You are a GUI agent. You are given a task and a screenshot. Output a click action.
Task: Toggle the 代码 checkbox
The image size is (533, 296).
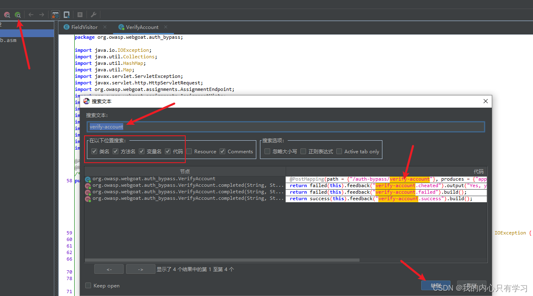click(x=168, y=151)
